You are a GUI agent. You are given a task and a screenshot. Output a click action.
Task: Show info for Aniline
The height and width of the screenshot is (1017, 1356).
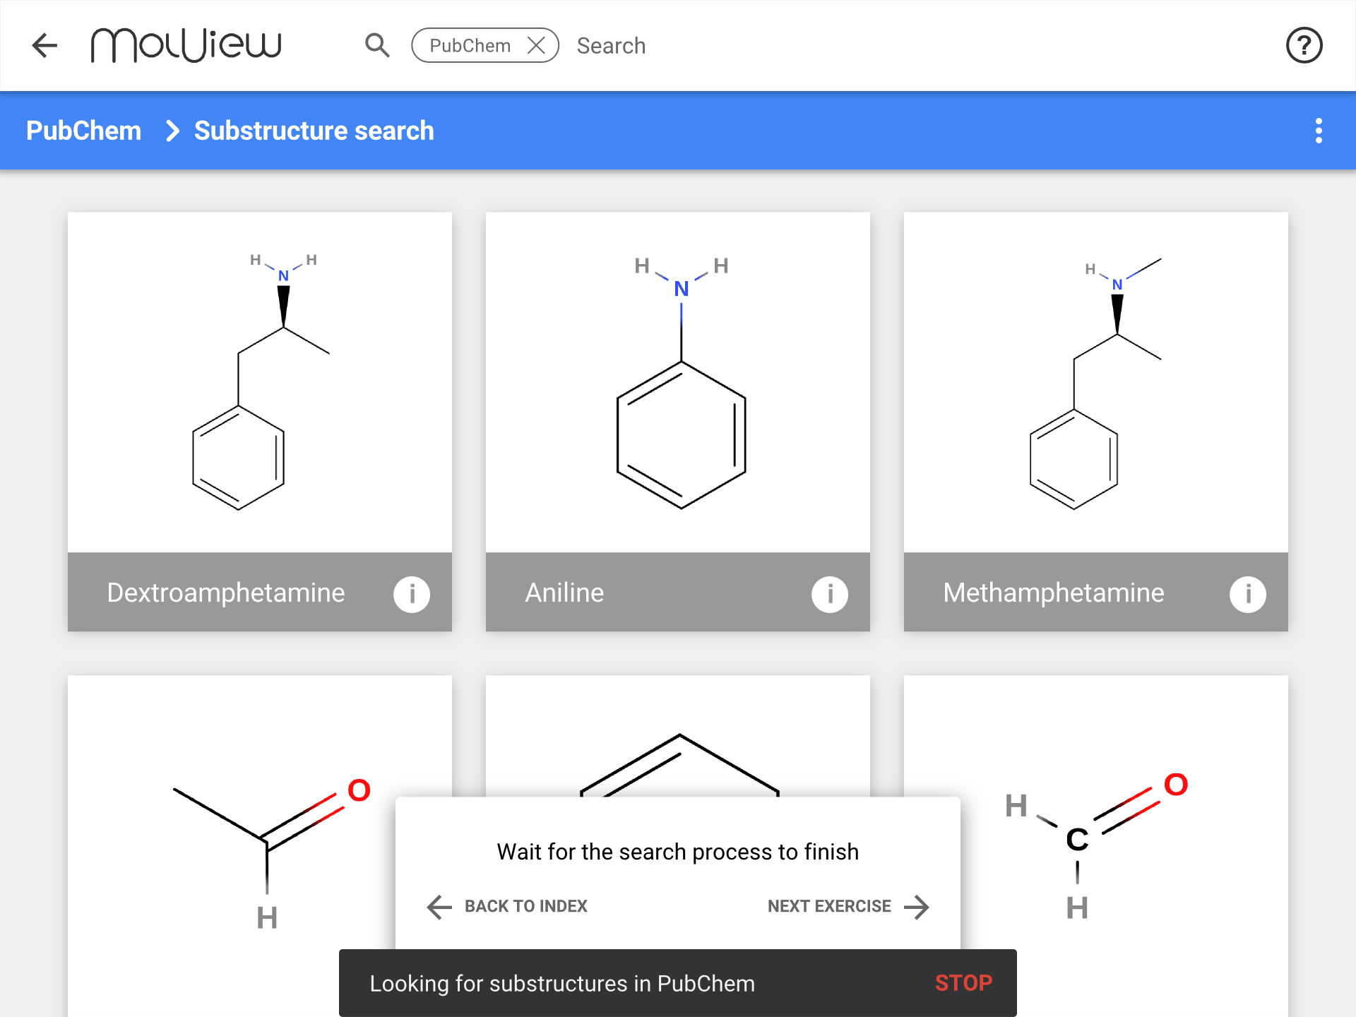click(x=830, y=593)
